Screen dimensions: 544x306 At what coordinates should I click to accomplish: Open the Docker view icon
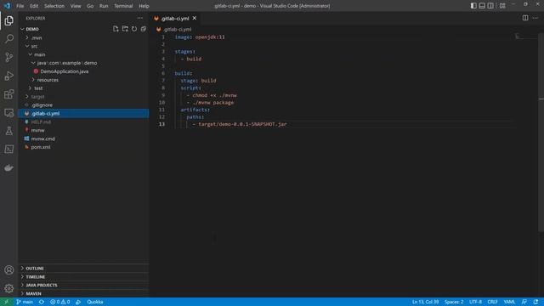[9, 168]
